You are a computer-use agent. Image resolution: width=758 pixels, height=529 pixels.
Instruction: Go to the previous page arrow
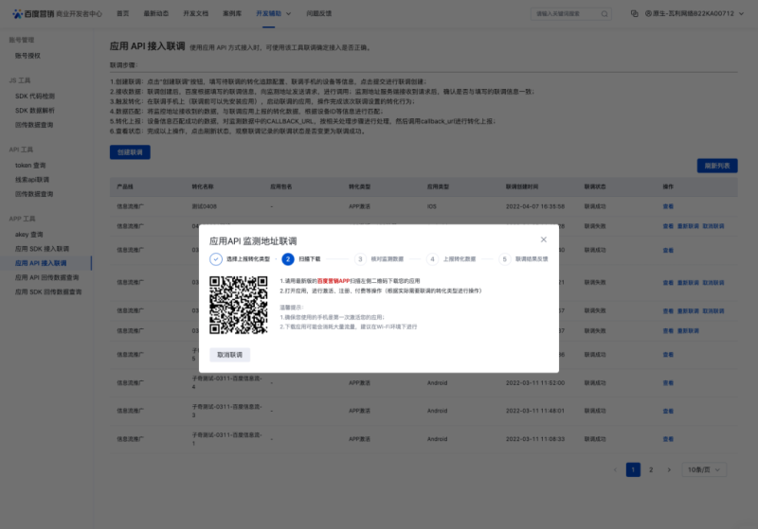point(615,469)
